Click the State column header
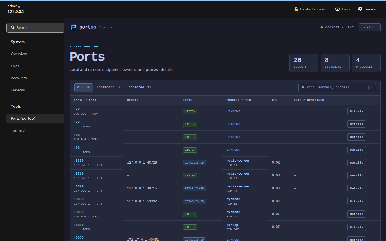This screenshot has width=386, height=241. (x=187, y=100)
